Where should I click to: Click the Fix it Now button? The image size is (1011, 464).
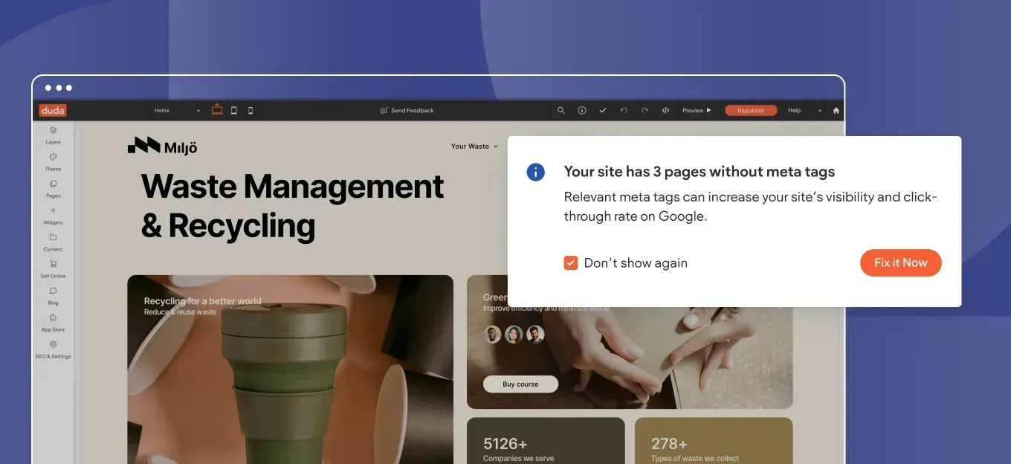(900, 262)
